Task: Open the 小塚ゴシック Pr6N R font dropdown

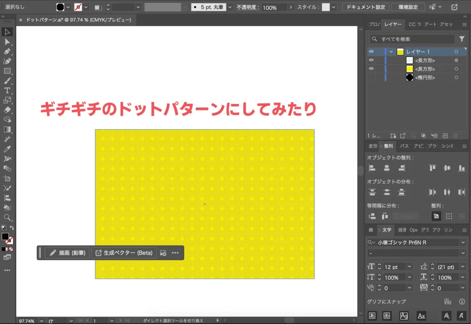Action: pyautogui.click(x=463, y=242)
